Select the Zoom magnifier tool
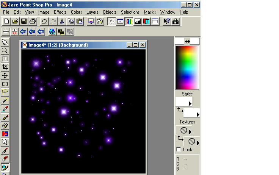This screenshot has width=279, height=175. click(5, 51)
